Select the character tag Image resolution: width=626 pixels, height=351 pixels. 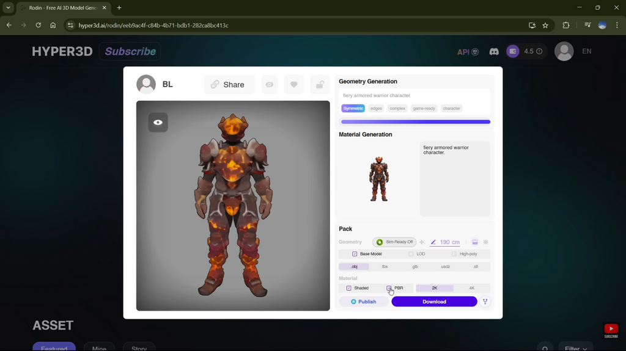coord(452,109)
